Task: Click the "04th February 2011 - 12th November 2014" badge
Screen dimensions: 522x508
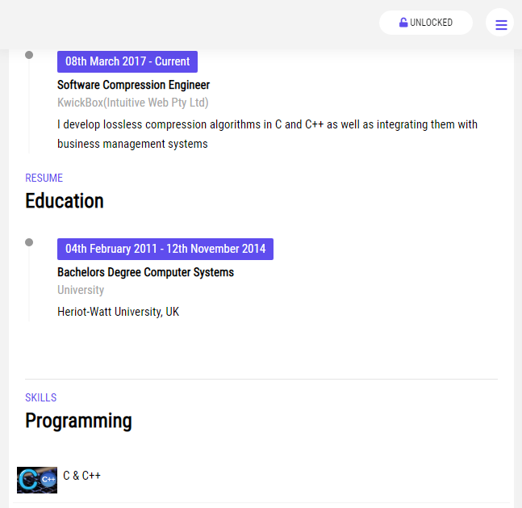Action: pos(165,249)
